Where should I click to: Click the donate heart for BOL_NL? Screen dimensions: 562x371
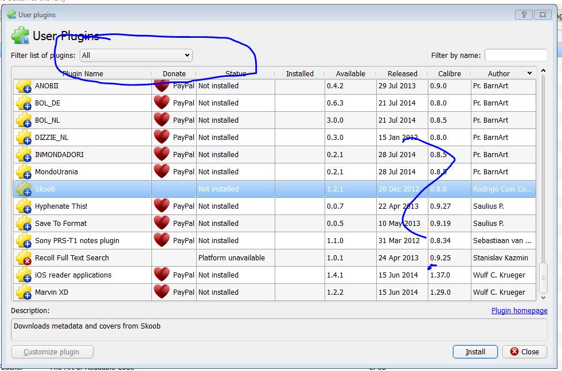click(x=162, y=120)
